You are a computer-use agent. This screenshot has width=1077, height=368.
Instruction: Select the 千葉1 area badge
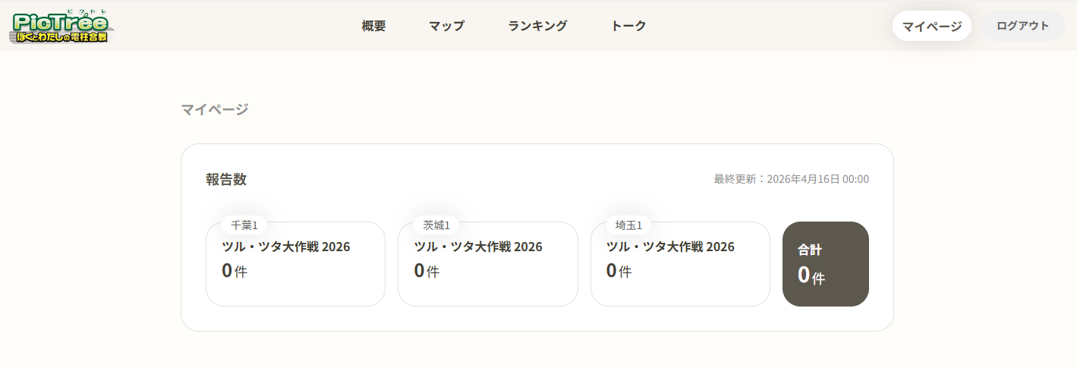(244, 225)
